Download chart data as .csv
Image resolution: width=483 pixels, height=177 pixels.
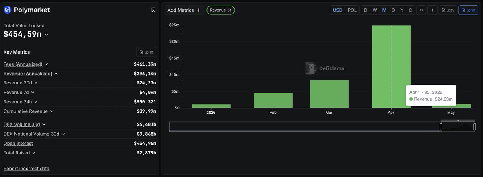448,10
